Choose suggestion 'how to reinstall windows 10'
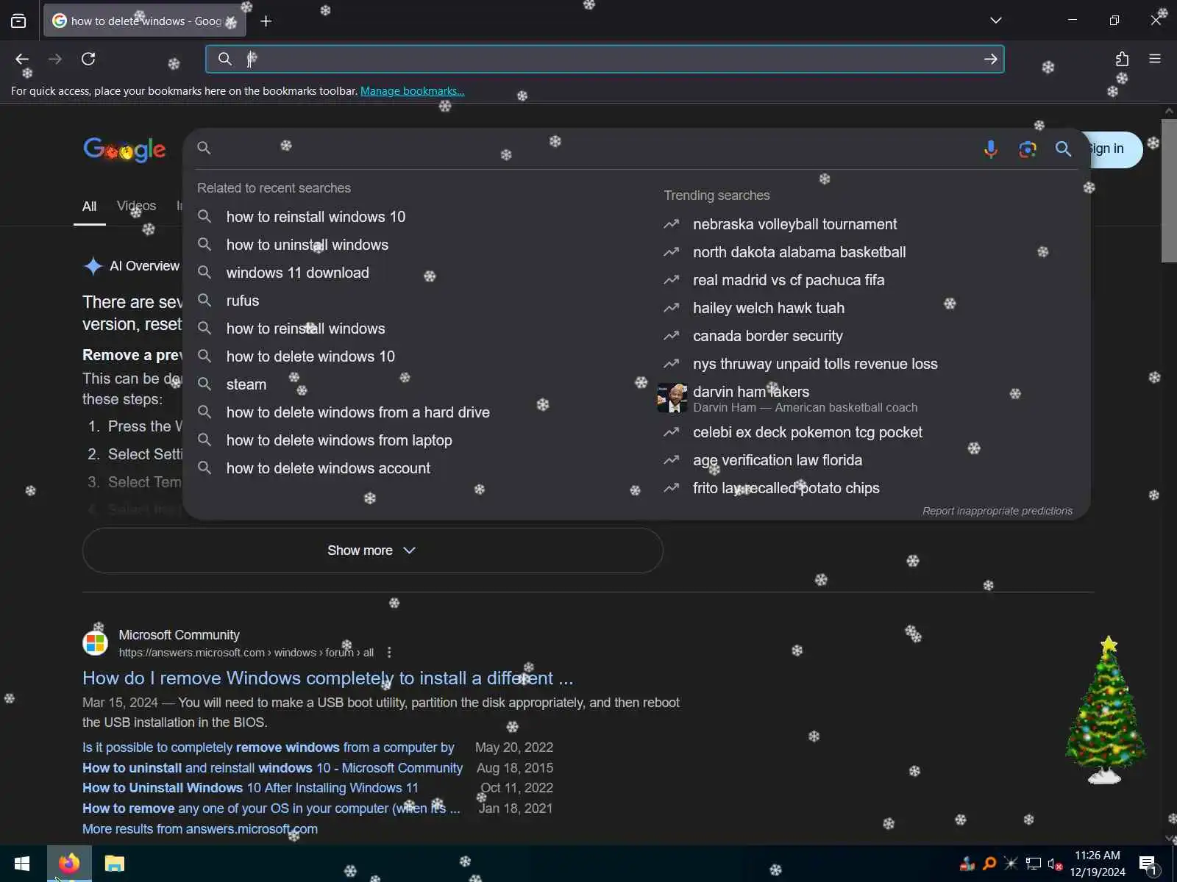Image resolution: width=1177 pixels, height=882 pixels. pos(316,217)
